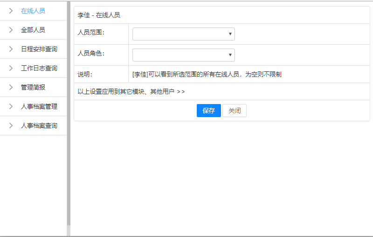Viewport: 373px width, 237px height.
Task: Click the 关闭 button
Action: 235,111
